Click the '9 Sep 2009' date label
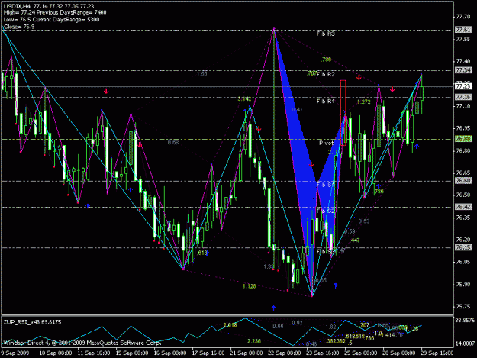Image resolution: width=477 pixels, height=358 pixels. (x=15, y=353)
